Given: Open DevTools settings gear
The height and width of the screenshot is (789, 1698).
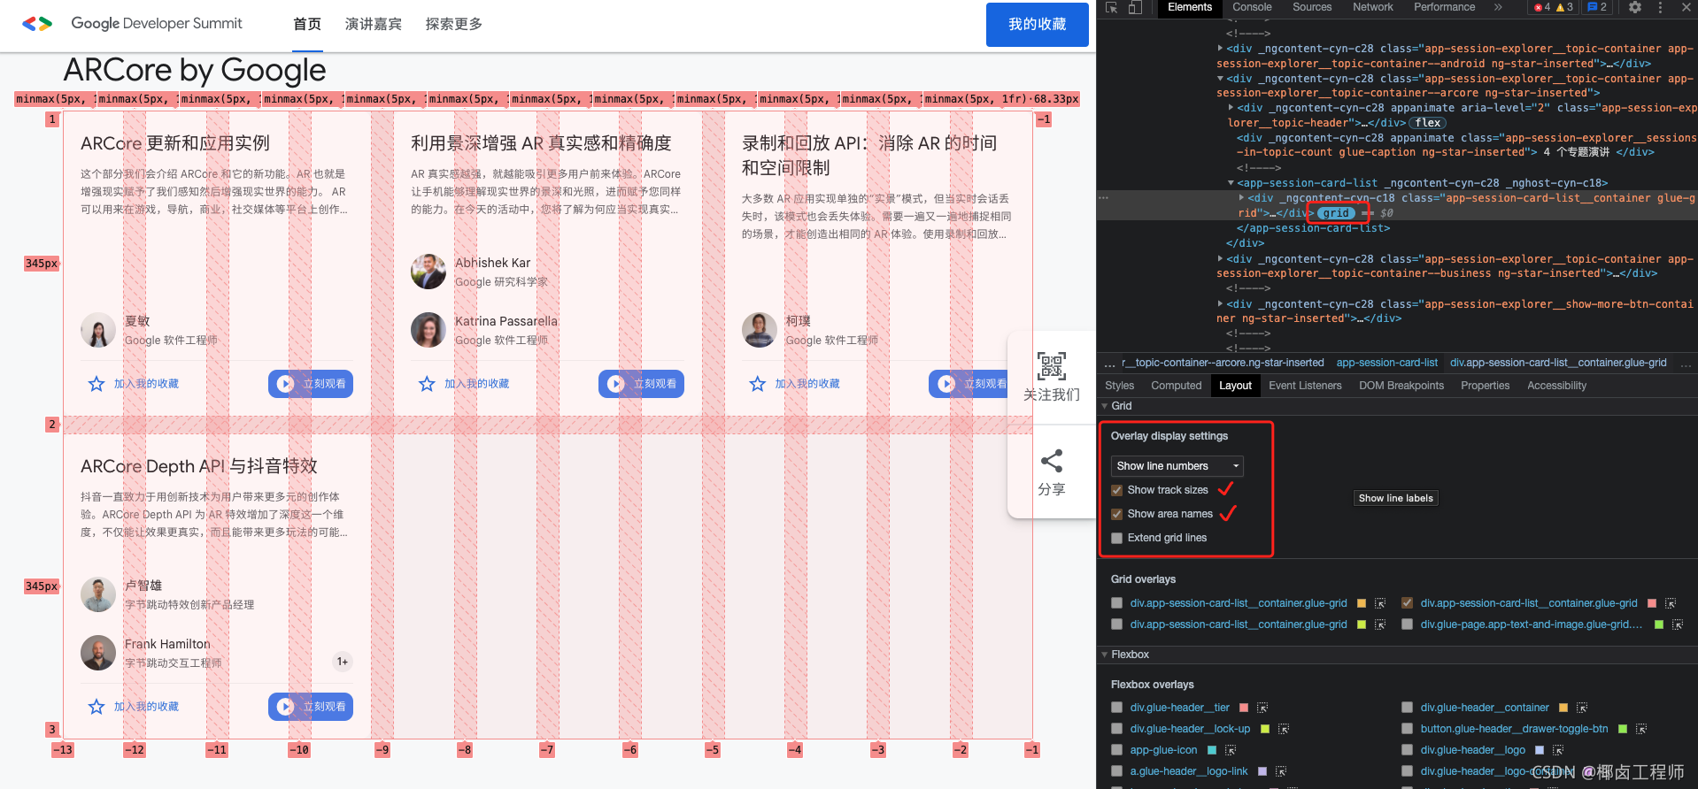Looking at the screenshot, I should [x=1635, y=7].
